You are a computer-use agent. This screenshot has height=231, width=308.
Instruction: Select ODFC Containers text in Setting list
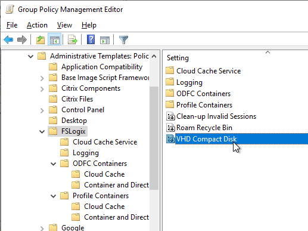click(x=203, y=94)
